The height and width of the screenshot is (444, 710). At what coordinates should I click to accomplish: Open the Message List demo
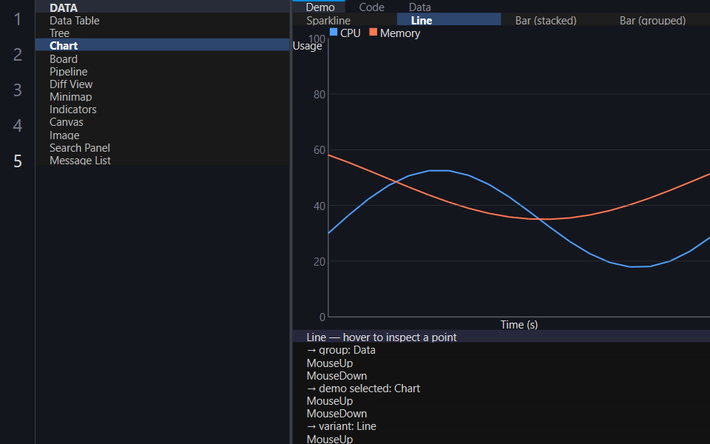coord(162,161)
